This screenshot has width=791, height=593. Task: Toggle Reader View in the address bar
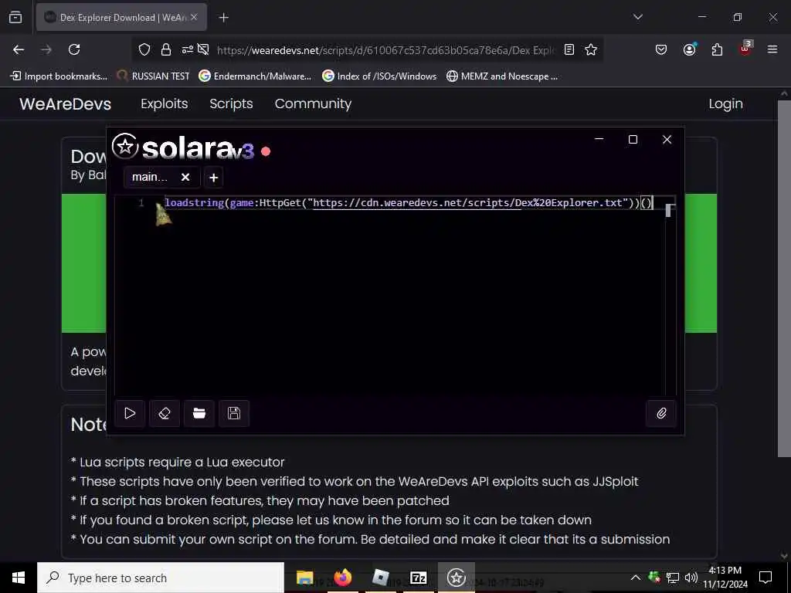point(569,49)
